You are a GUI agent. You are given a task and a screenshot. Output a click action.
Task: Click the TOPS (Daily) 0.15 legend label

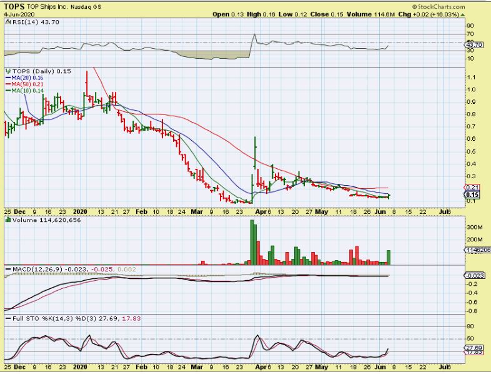pos(41,71)
